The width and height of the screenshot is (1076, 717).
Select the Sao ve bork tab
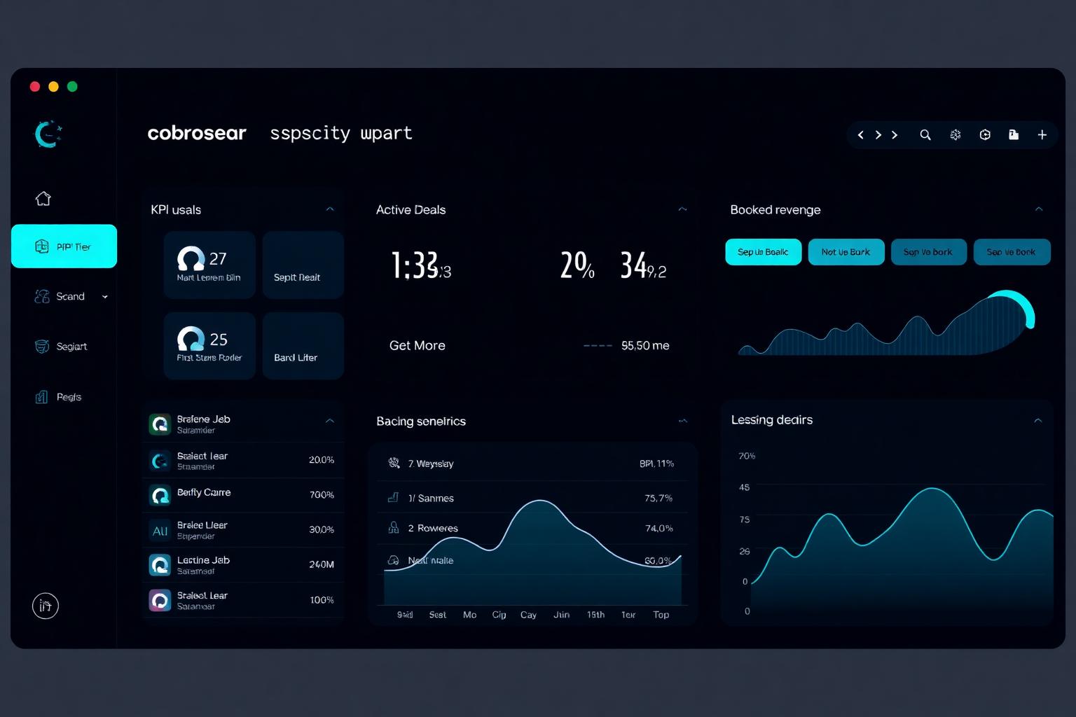(1012, 252)
